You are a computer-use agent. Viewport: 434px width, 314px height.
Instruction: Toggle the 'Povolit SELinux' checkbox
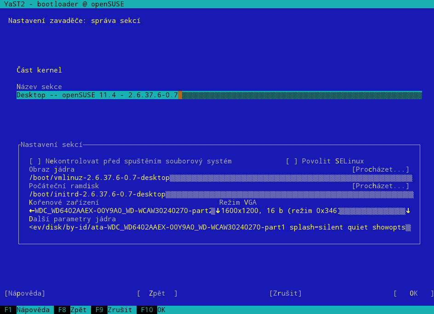coord(292,161)
